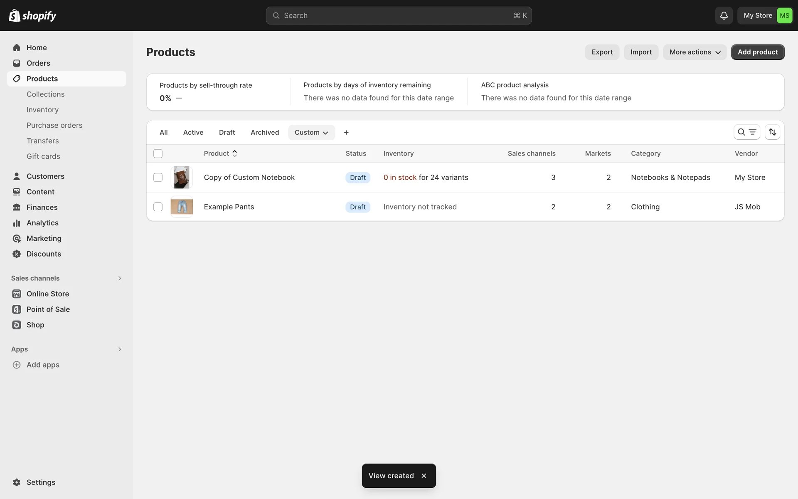
Task: Check the Copy of Custom Notebook row
Action: (158, 178)
